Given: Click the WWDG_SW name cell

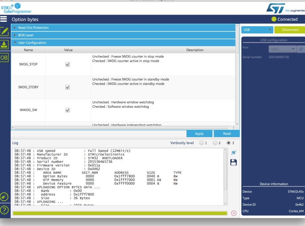Looking at the screenshot, I should click(x=28, y=110).
